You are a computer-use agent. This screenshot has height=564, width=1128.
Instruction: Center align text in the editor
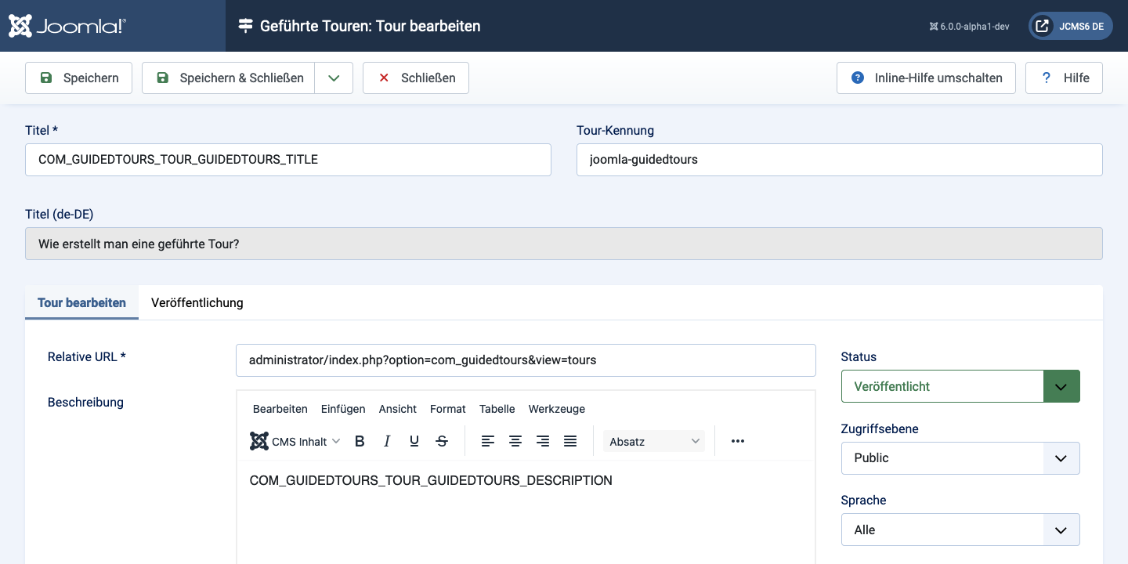(x=515, y=441)
